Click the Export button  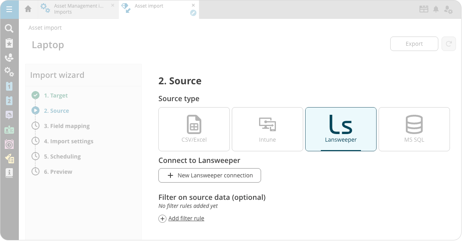click(x=414, y=44)
